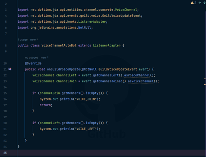The height and width of the screenshot is (157, 206).
Task: Click line number 15 in gutter
Action: [5, 93]
